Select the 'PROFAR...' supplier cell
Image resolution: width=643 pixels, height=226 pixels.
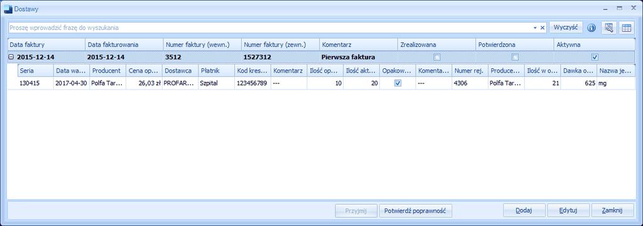(x=180, y=83)
